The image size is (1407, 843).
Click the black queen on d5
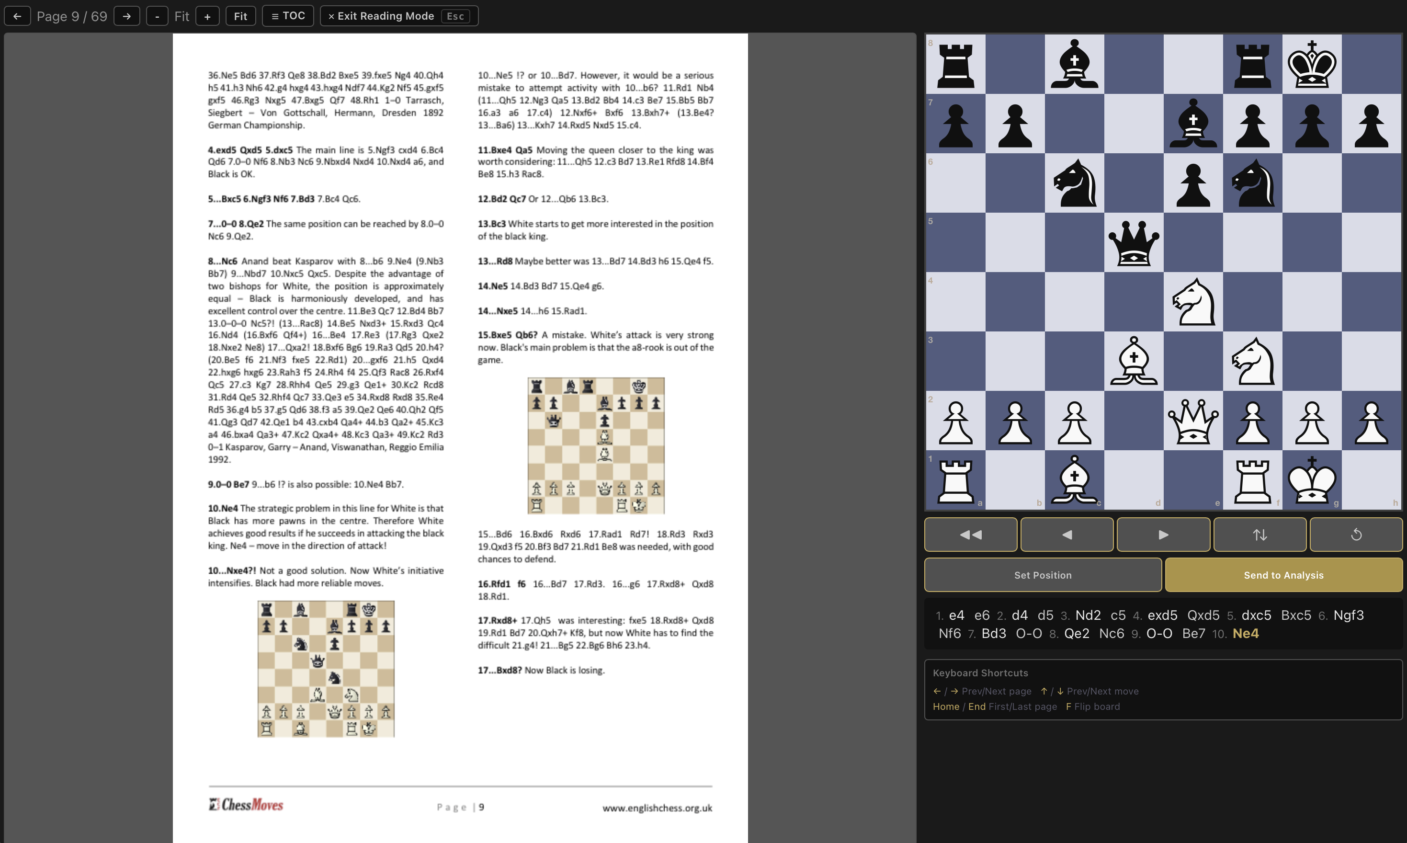tap(1134, 242)
